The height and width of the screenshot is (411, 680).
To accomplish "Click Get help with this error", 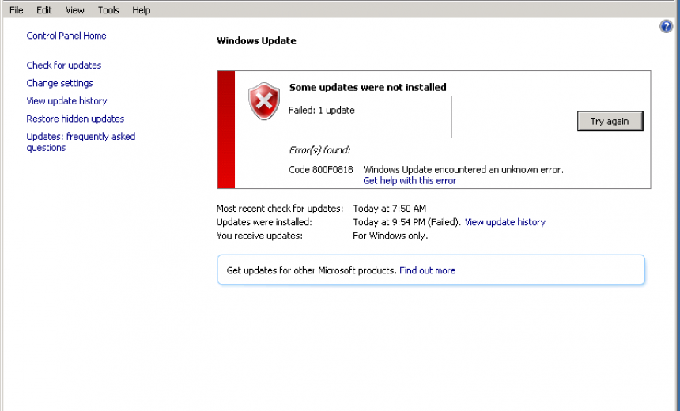I will click(x=410, y=180).
